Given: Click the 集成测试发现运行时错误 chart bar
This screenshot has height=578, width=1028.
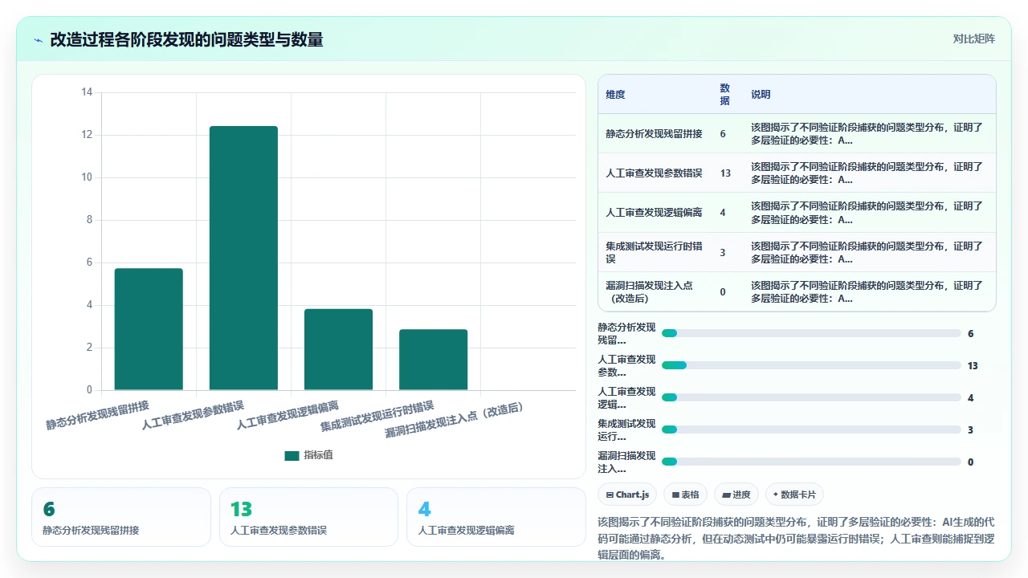Looking at the screenshot, I should [x=433, y=360].
